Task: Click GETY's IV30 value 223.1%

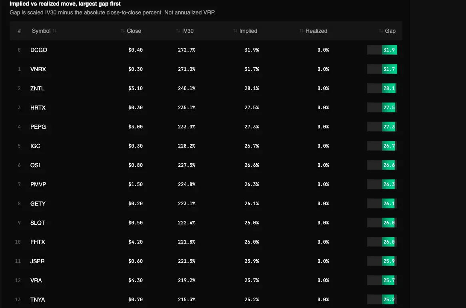Action: click(187, 204)
